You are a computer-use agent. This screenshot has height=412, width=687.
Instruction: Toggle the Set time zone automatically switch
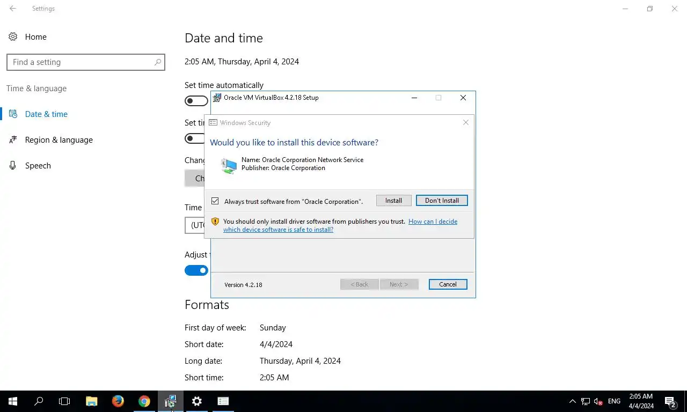coord(194,138)
